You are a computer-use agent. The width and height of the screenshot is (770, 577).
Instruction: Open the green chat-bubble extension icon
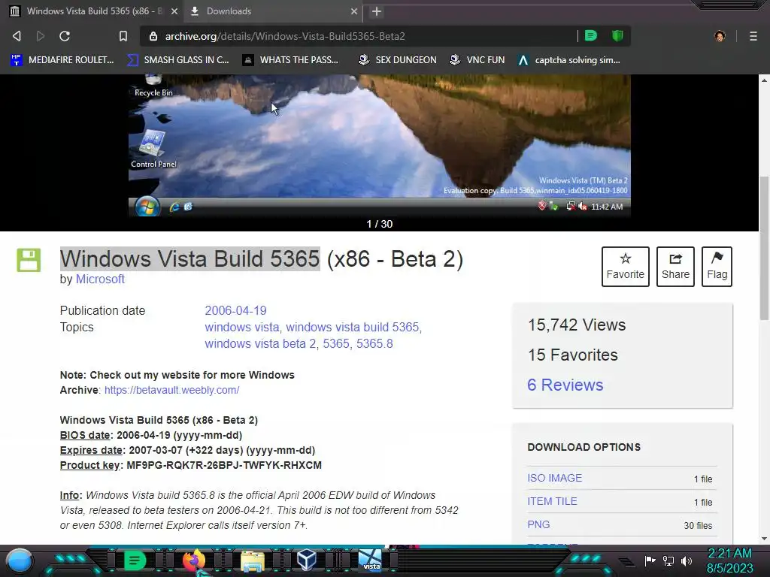point(591,35)
